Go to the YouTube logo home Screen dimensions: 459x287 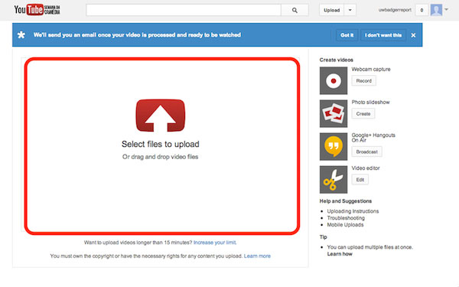click(x=37, y=10)
